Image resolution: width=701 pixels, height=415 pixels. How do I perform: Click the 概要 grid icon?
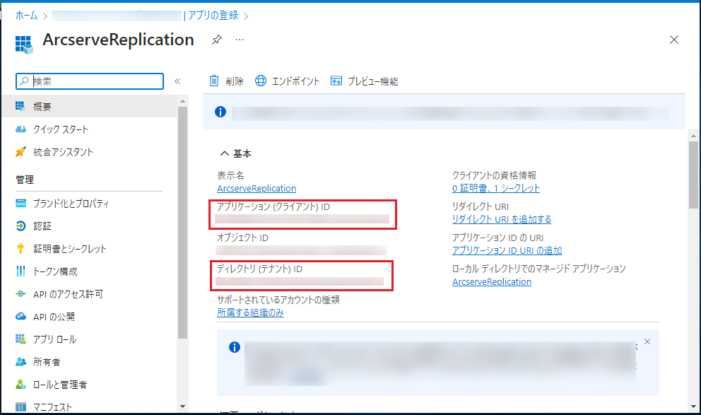(x=20, y=106)
